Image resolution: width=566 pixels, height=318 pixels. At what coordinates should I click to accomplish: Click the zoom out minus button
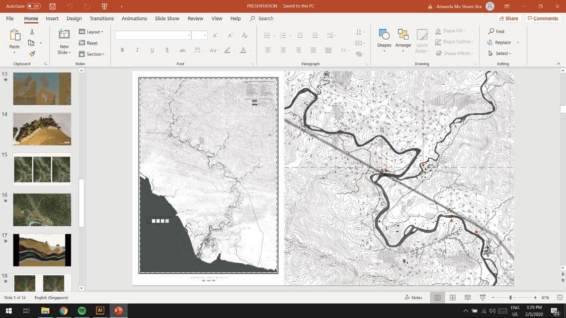[x=493, y=298]
